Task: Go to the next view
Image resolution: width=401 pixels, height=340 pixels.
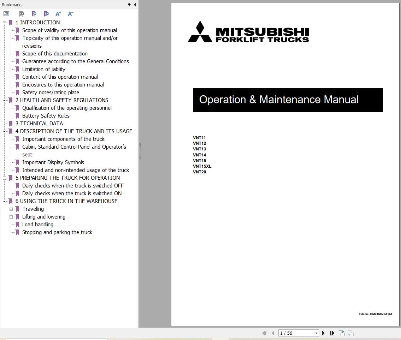Action: (350, 333)
